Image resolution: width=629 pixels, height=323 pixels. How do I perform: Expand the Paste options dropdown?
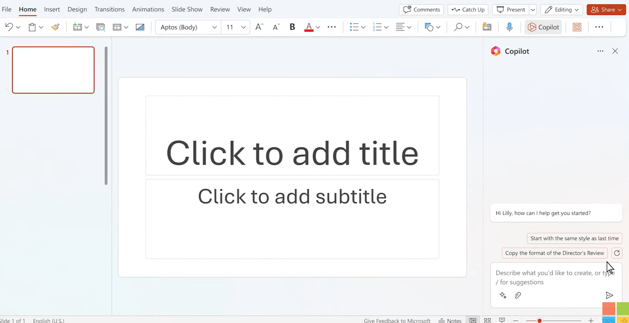(x=41, y=27)
